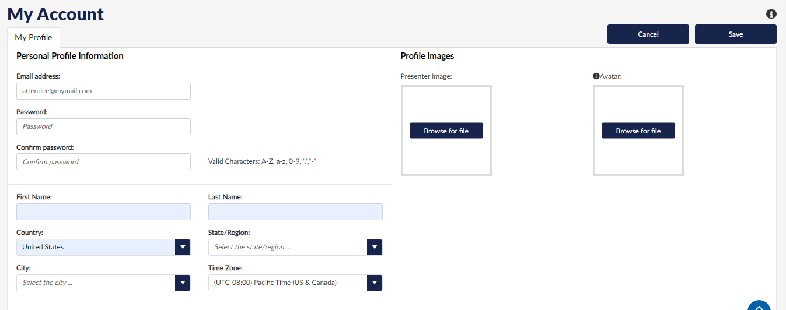The height and width of the screenshot is (310, 786).
Task: Open the City selection dropdown
Action: pos(183,283)
